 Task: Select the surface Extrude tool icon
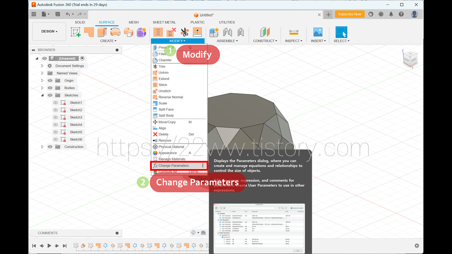[x=102, y=32]
